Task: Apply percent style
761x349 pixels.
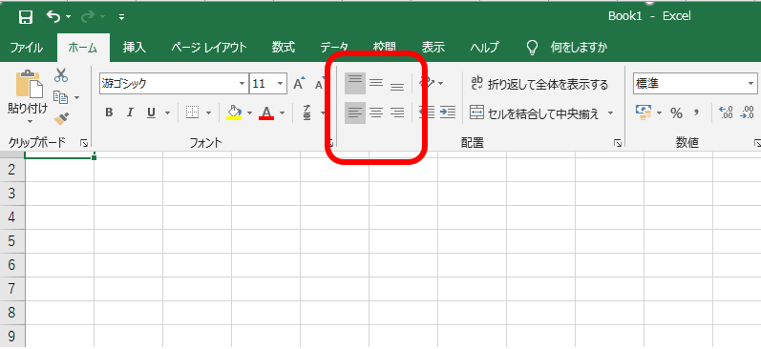Action: 676,113
